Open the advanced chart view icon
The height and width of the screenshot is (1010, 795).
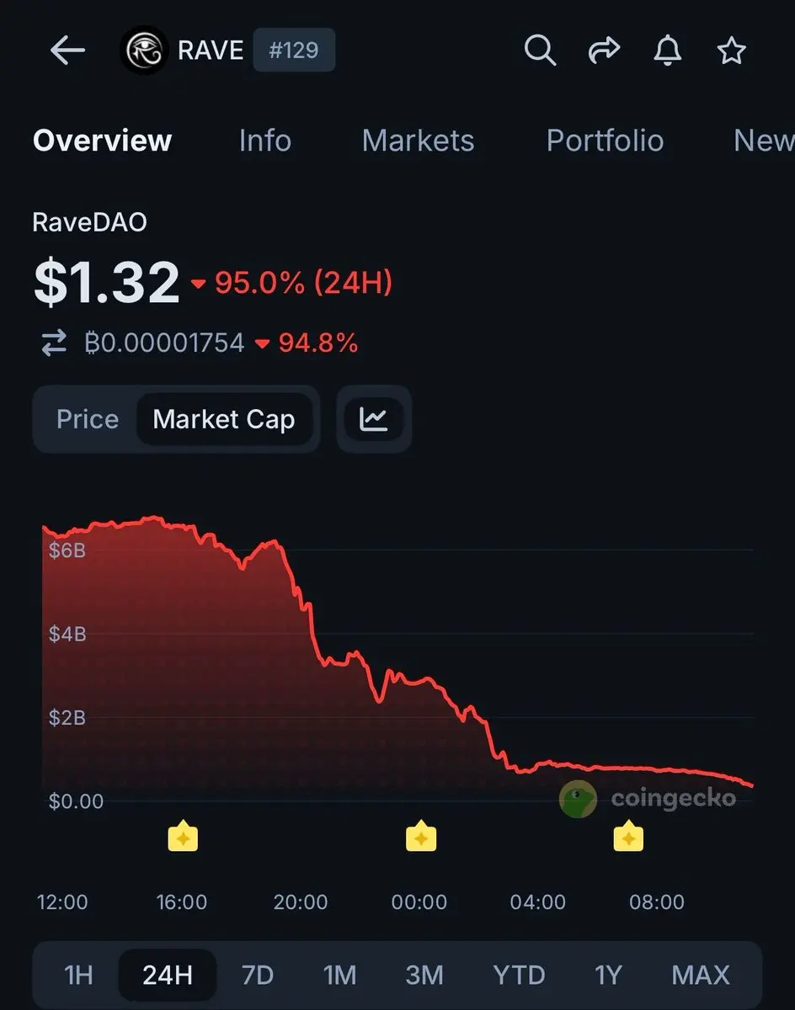tap(374, 419)
